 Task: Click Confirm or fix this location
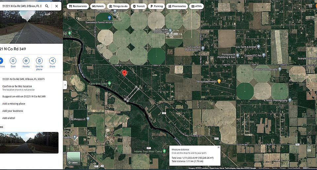coord(17,86)
